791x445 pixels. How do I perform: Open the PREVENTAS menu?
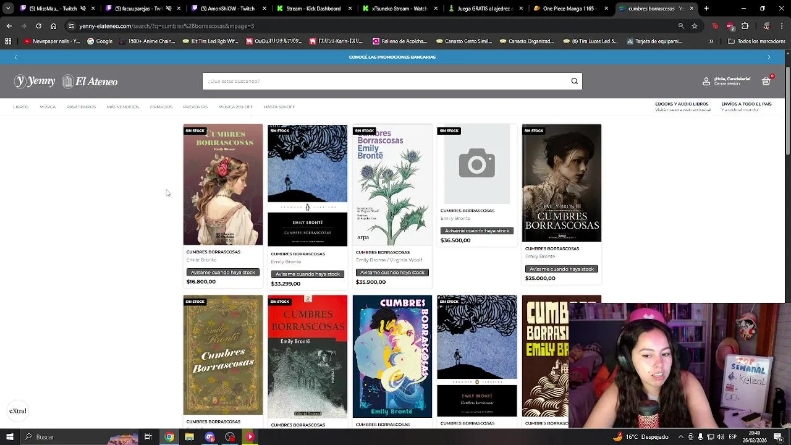tap(195, 107)
